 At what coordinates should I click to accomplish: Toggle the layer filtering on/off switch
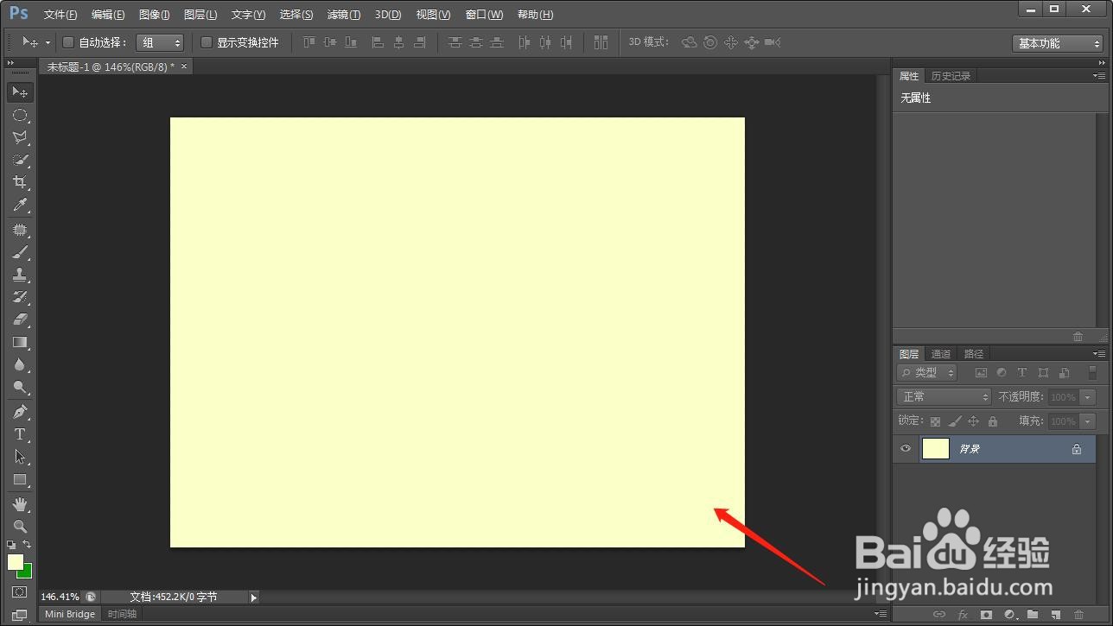[x=1092, y=373]
